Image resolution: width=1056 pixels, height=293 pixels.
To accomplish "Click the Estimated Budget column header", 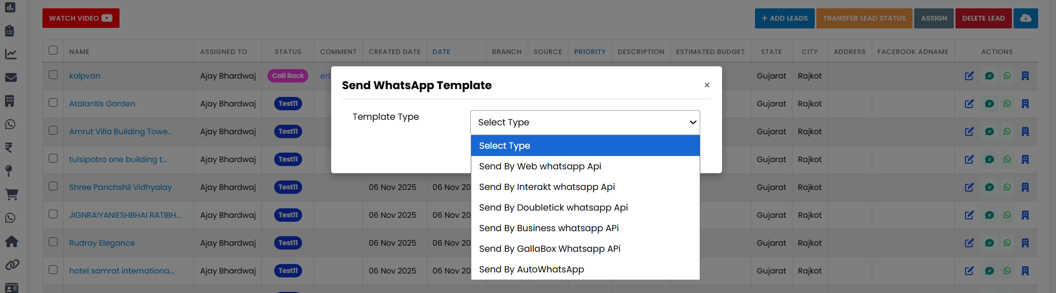I will (710, 52).
